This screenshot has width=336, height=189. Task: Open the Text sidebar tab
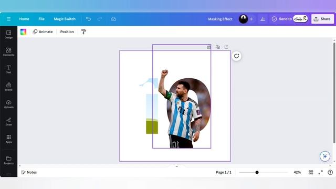8,69
